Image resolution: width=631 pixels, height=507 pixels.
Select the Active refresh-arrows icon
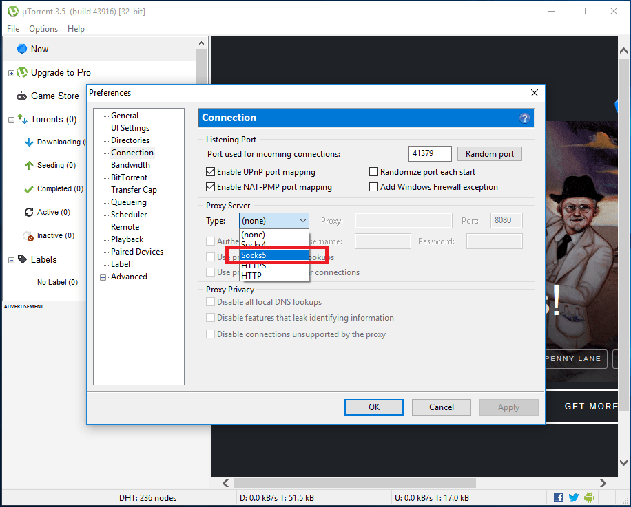point(29,212)
